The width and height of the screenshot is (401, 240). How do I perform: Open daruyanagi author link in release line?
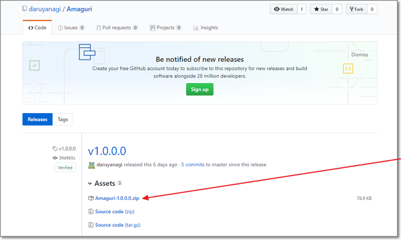click(x=110, y=165)
